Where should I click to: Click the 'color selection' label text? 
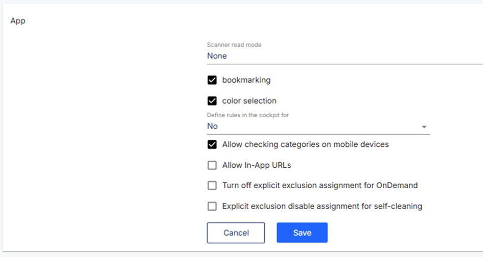point(249,101)
